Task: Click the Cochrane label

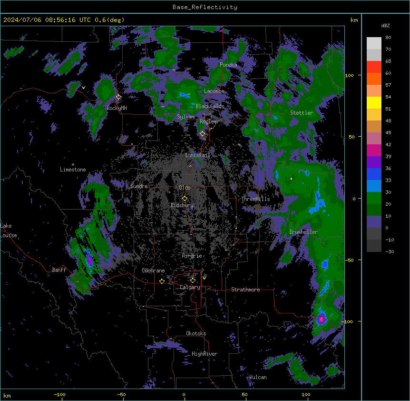Action: 153,271
